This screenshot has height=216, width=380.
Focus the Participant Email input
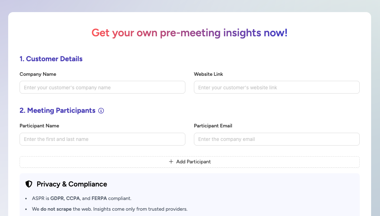276,139
